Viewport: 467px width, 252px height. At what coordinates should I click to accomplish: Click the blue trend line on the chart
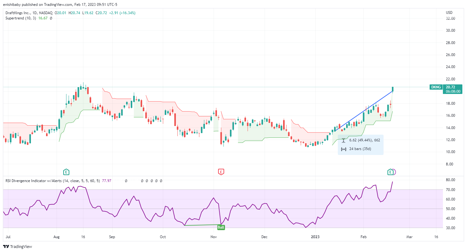tap(364, 112)
